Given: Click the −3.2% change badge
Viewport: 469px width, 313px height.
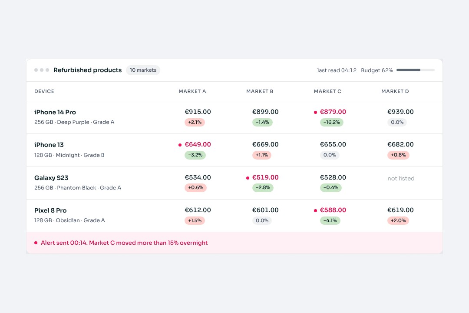Looking at the screenshot, I should click(x=195, y=155).
